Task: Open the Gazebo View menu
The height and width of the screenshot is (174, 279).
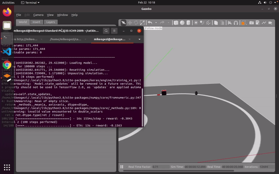Action: pos(50,15)
